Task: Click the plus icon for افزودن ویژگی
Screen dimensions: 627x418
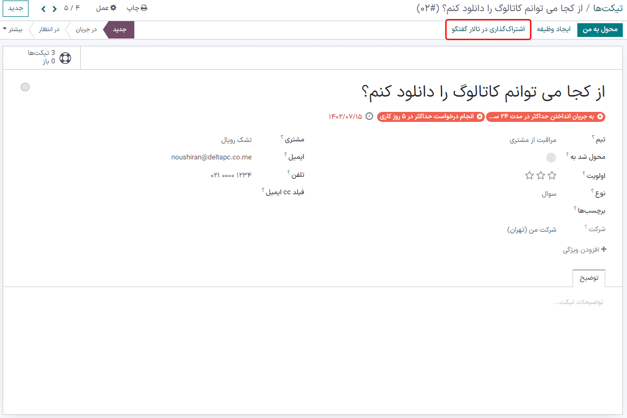Action: pos(603,250)
